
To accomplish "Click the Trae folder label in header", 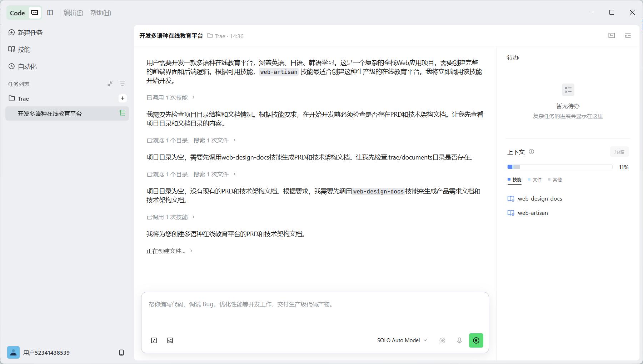I will [x=216, y=36].
